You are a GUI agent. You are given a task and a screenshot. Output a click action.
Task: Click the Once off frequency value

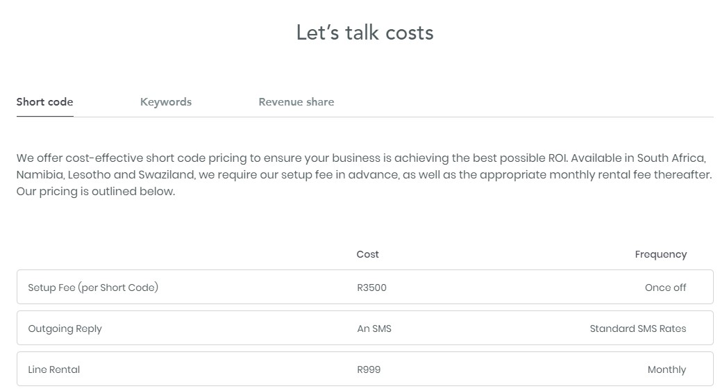click(665, 288)
